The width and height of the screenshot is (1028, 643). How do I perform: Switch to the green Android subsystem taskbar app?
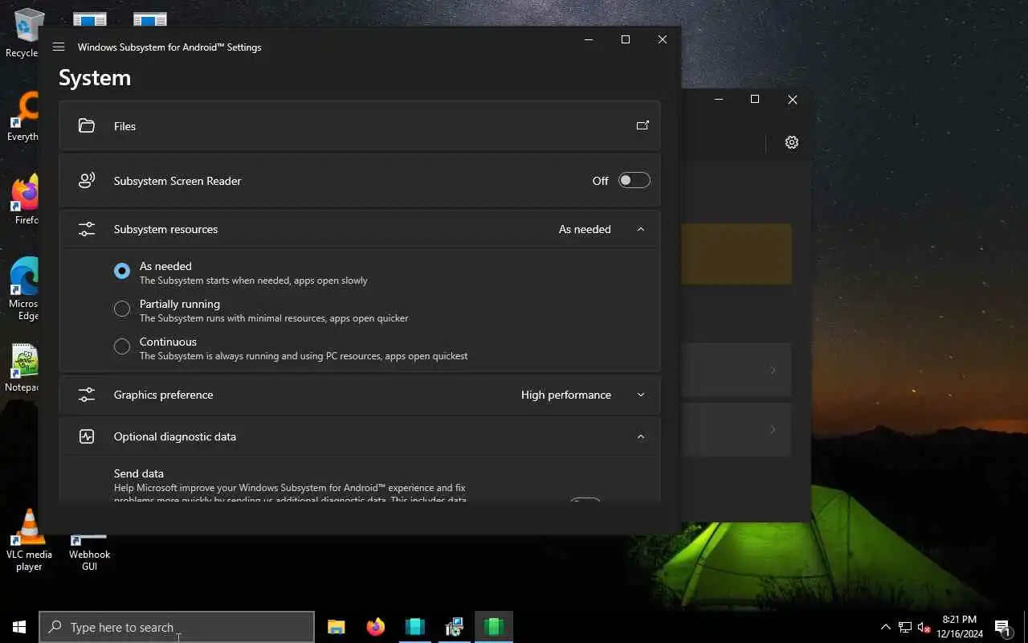click(x=494, y=627)
